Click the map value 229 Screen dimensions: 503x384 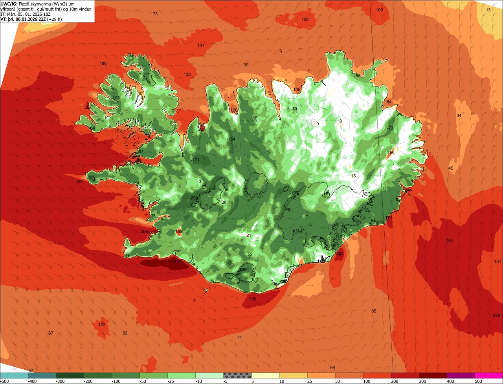(496, 315)
